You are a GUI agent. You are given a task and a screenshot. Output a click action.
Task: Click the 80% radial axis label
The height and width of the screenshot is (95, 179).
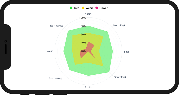(83, 26)
